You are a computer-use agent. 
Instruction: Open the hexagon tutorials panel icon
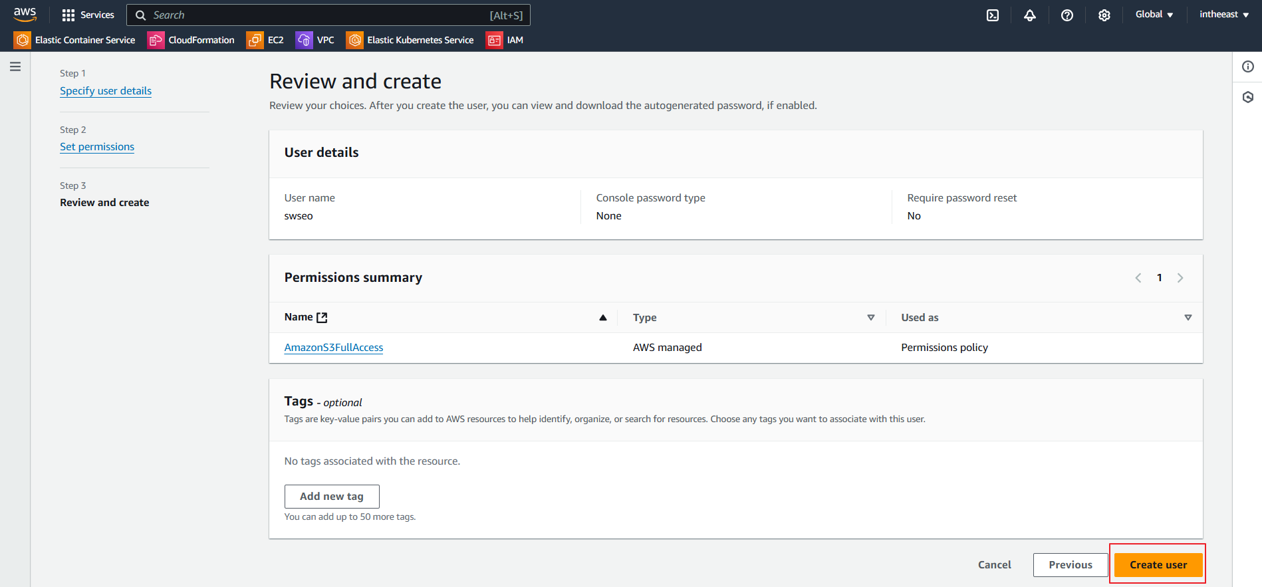1247,97
